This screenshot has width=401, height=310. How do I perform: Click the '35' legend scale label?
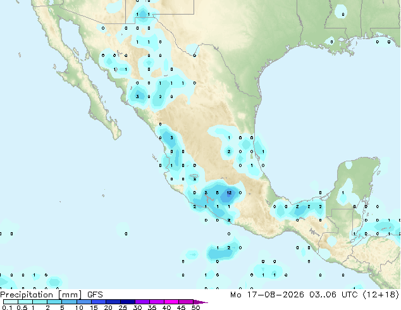[152, 307]
